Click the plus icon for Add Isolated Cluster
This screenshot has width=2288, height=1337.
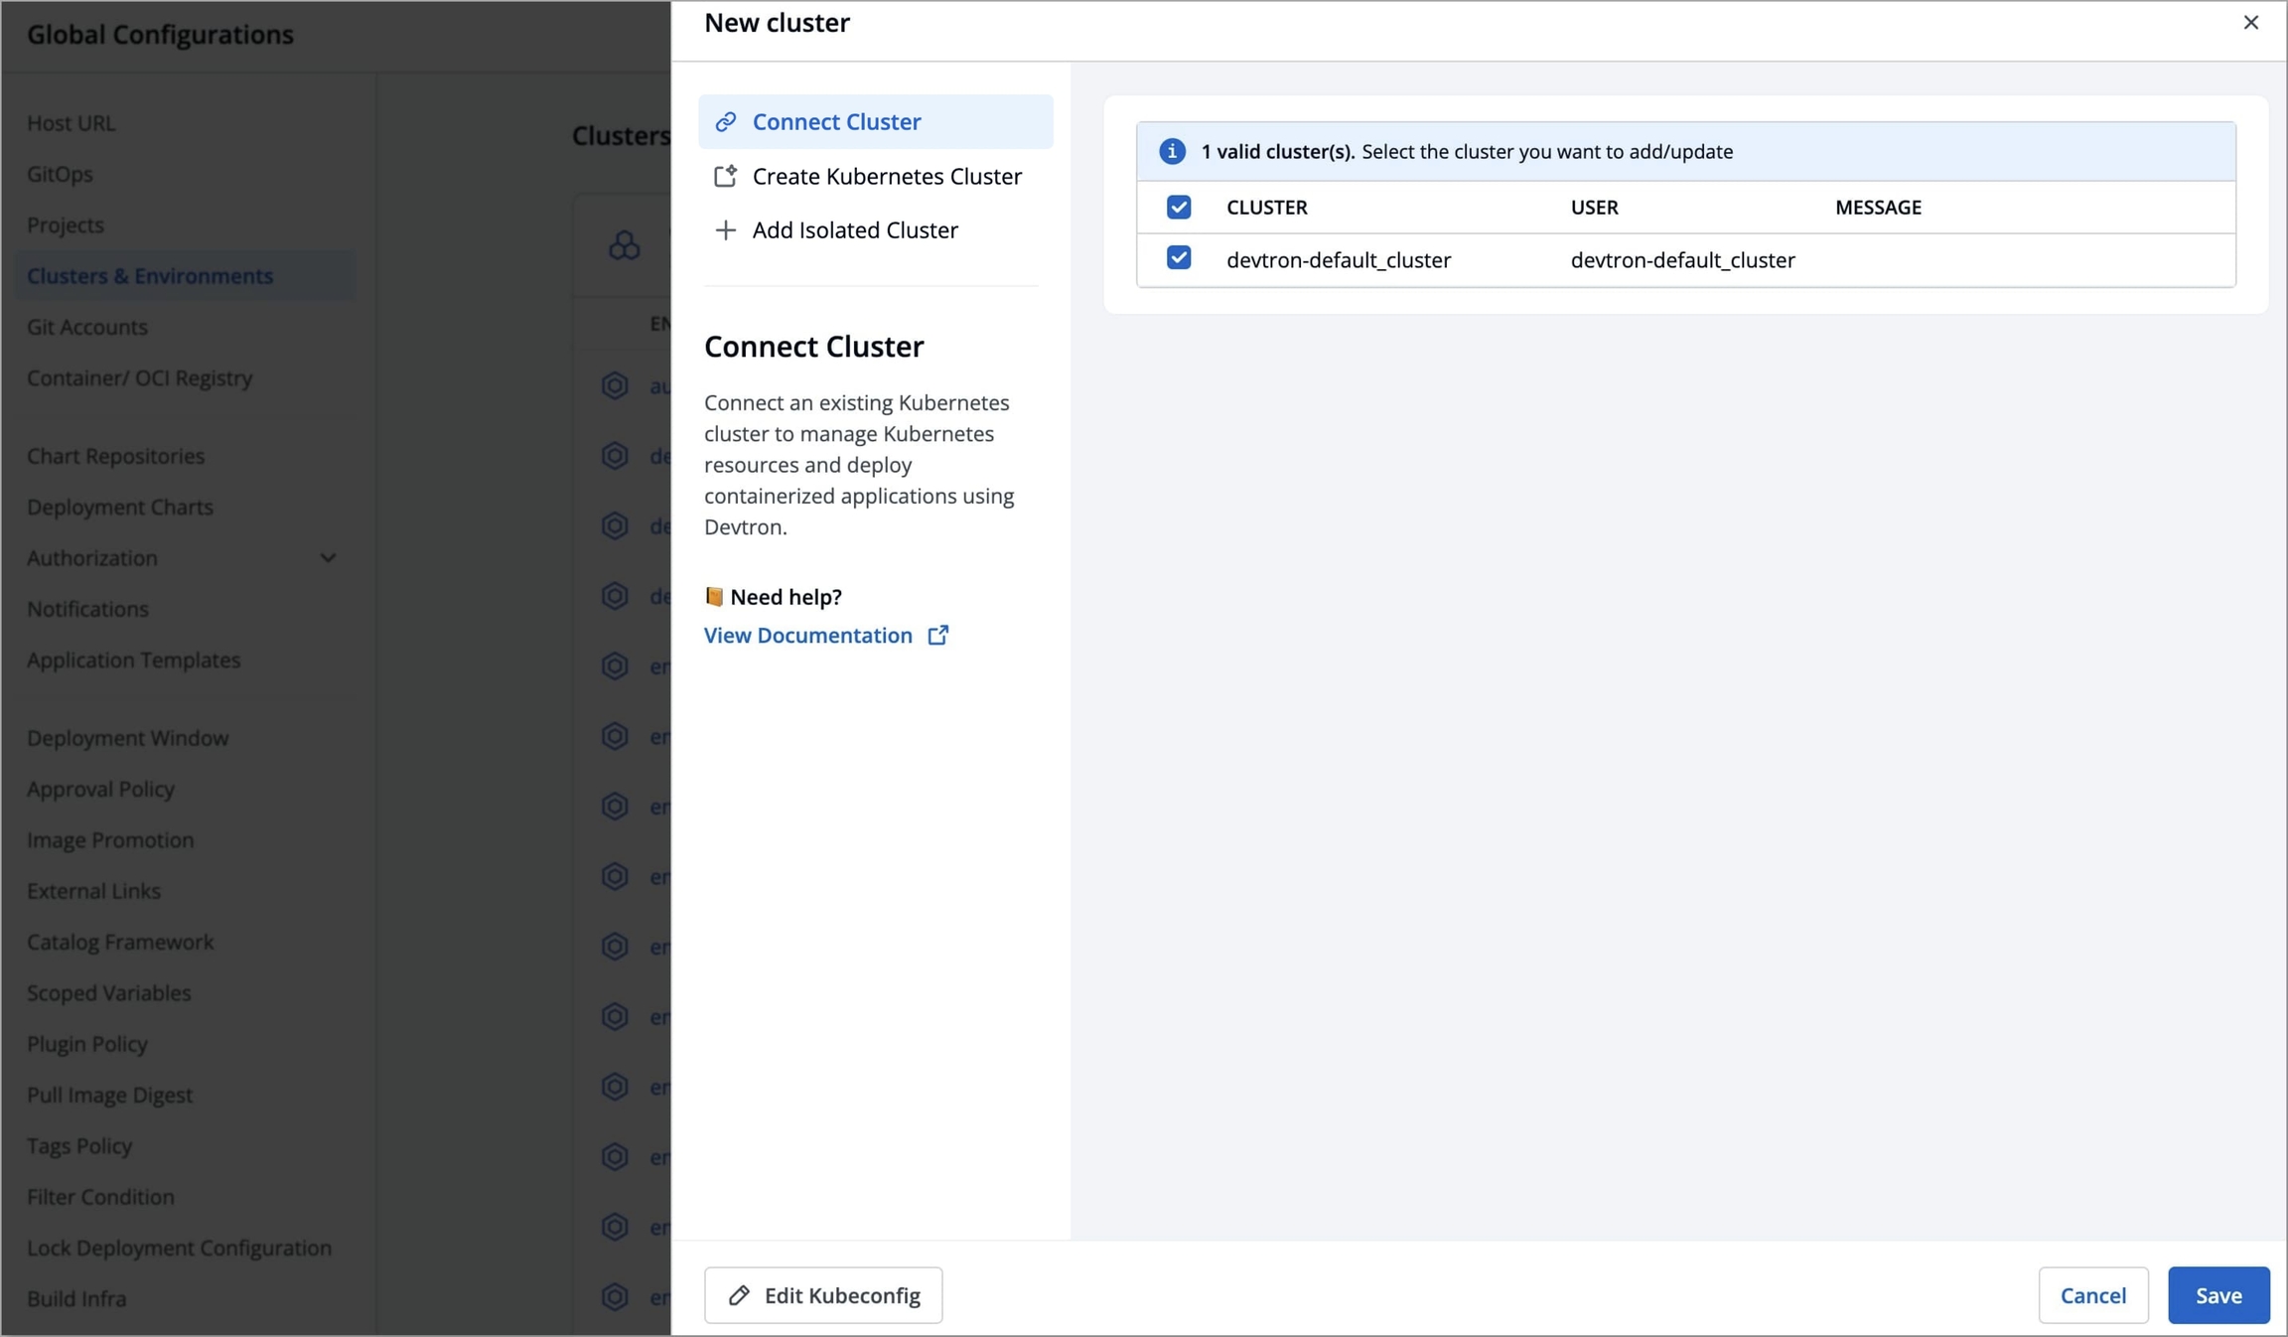point(726,230)
